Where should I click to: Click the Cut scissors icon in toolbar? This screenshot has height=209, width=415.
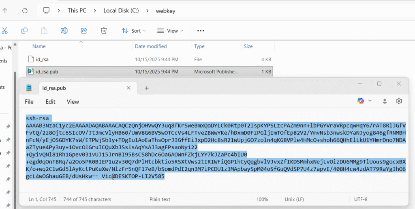pyautogui.click(x=5, y=31)
